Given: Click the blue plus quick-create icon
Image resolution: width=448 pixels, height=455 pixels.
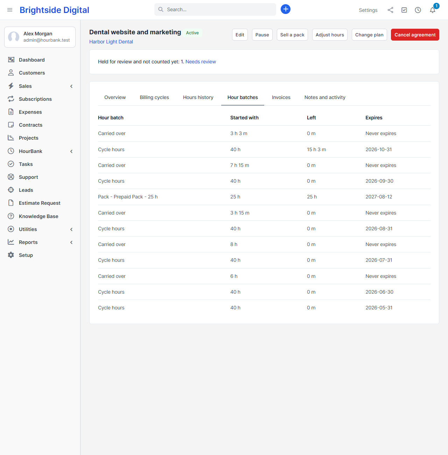Looking at the screenshot, I should (286, 9).
